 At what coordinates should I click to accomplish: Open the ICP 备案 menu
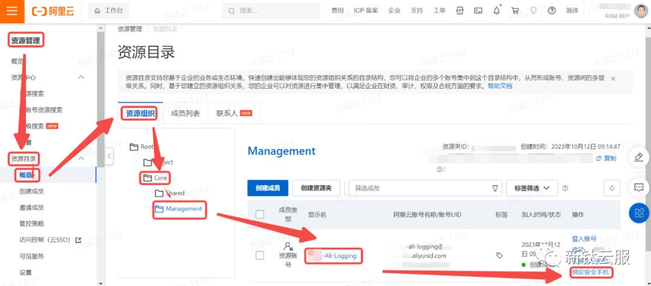click(x=366, y=11)
